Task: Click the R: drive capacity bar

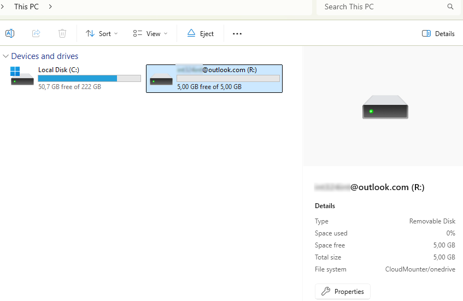Action: [x=228, y=79]
